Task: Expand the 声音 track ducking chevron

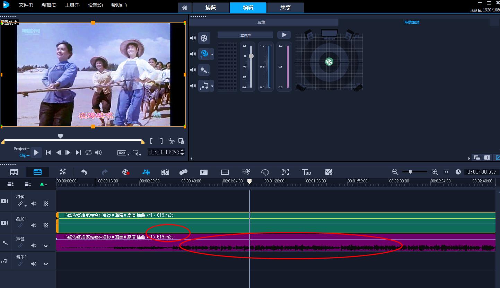Action: point(46,245)
